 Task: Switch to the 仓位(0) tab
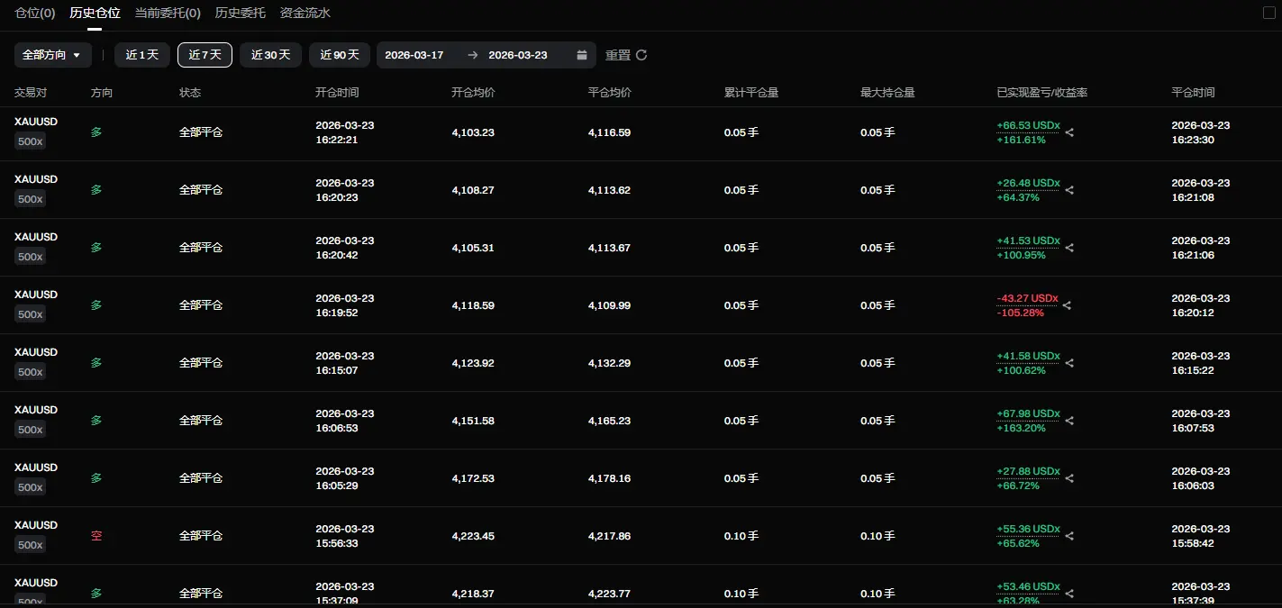35,14
